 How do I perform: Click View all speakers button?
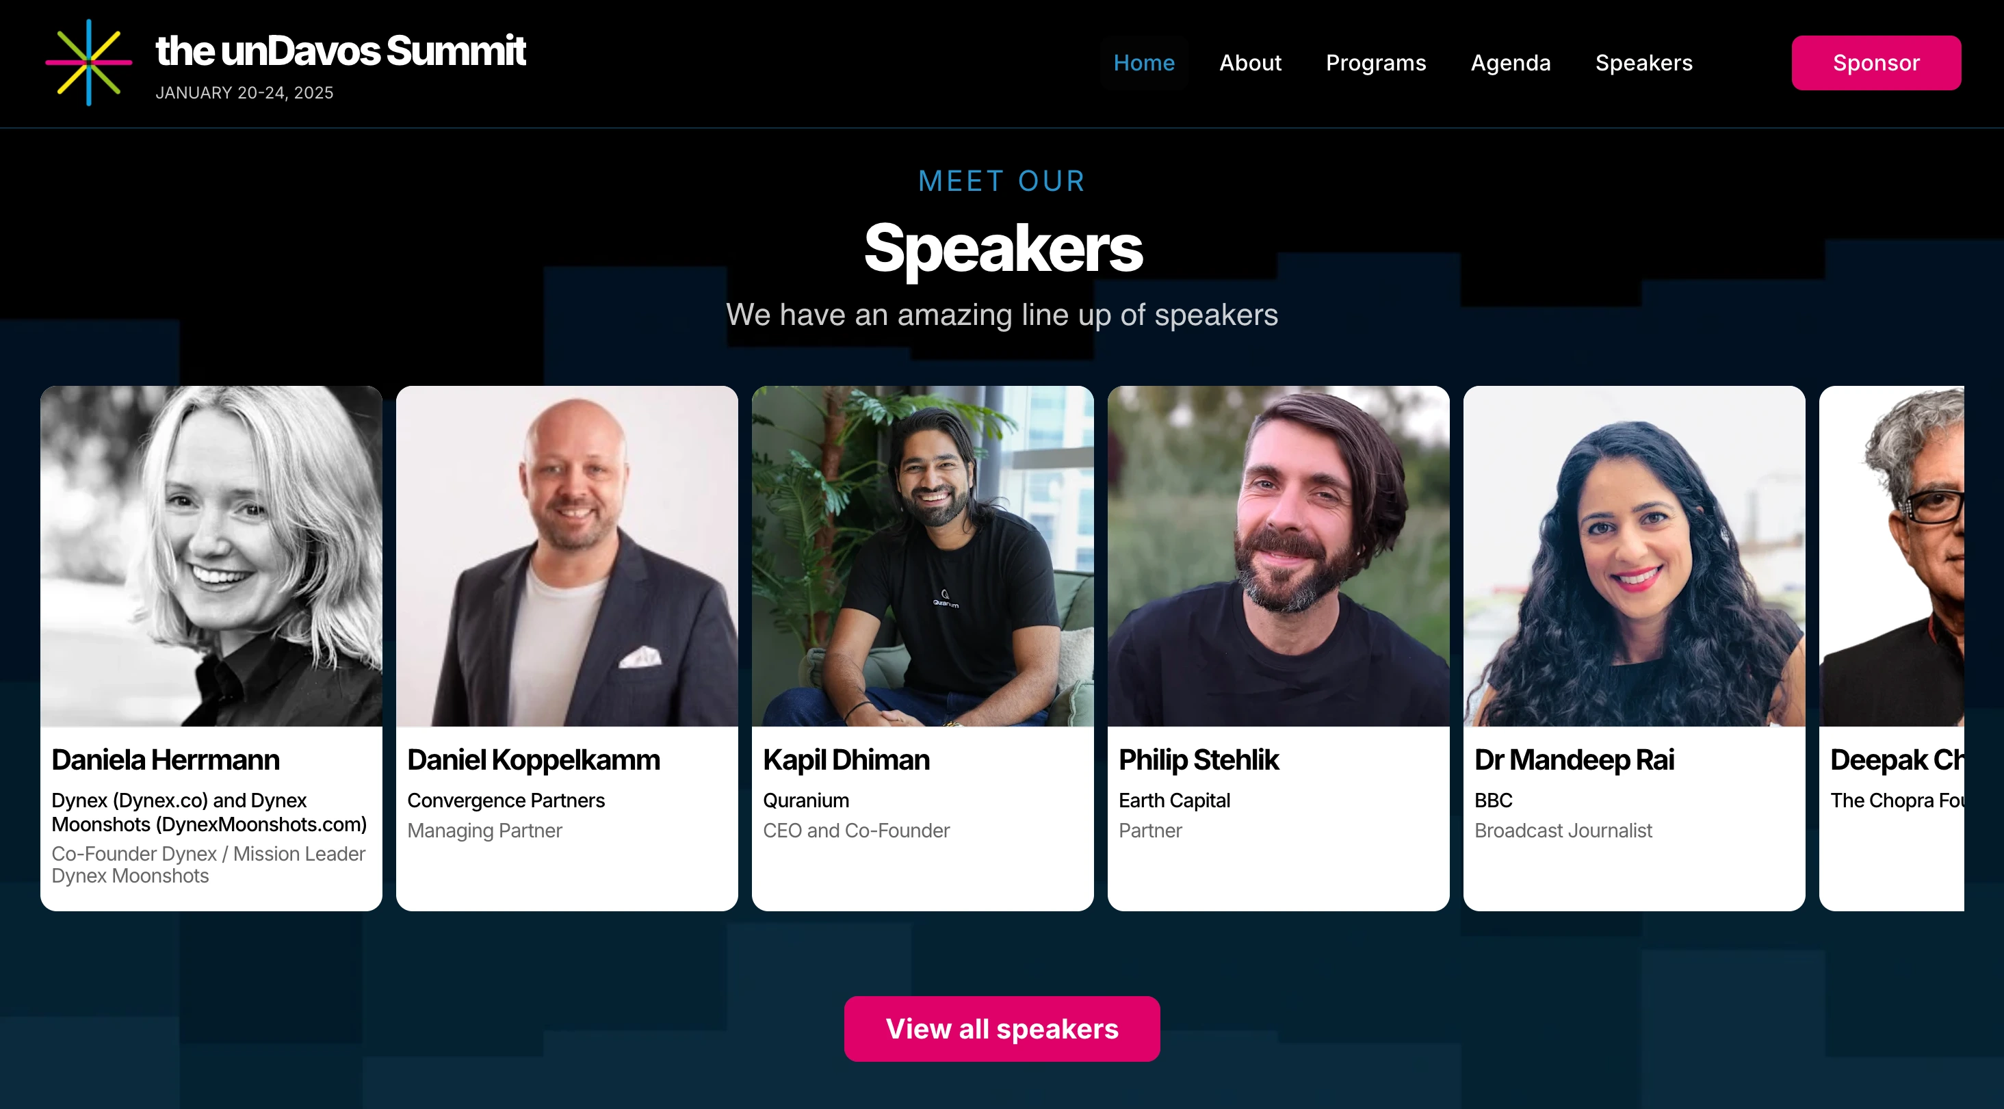click(1001, 1028)
